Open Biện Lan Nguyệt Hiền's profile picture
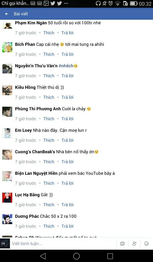 point(7,176)
